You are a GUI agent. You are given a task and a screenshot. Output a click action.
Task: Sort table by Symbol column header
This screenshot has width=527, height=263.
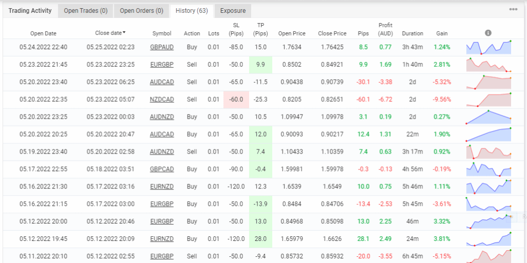[162, 33]
